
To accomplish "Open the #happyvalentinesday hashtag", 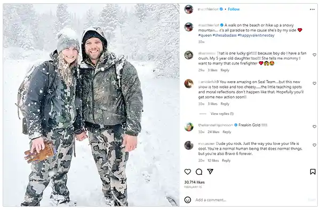I will (256, 35).
